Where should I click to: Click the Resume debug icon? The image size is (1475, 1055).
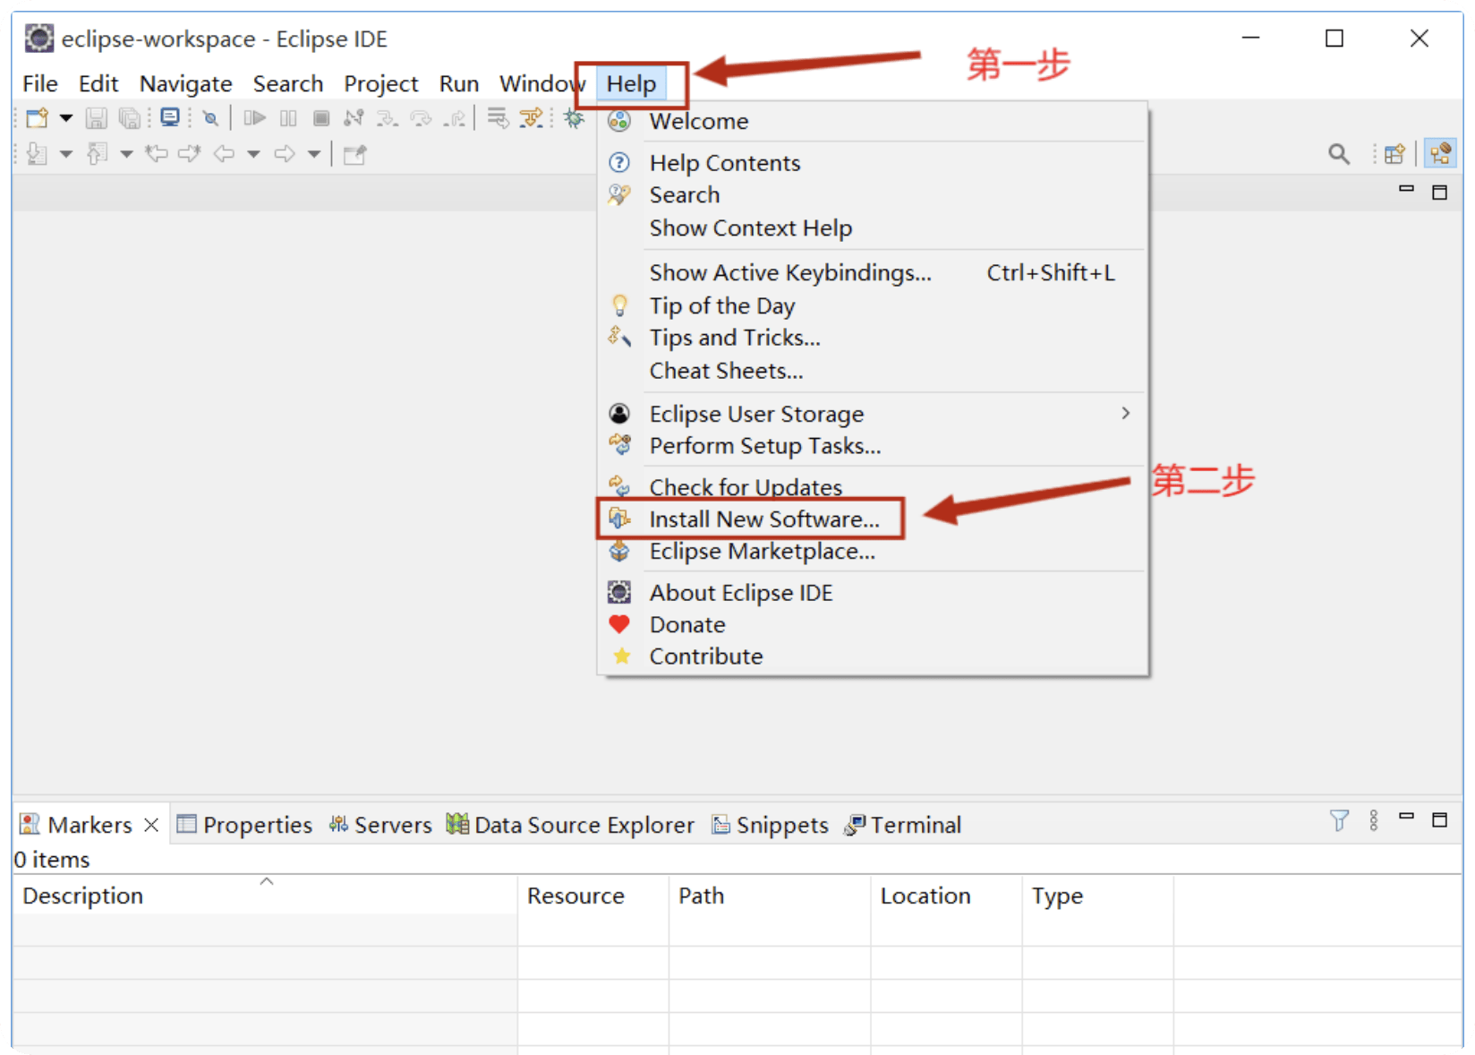click(x=254, y=118)
